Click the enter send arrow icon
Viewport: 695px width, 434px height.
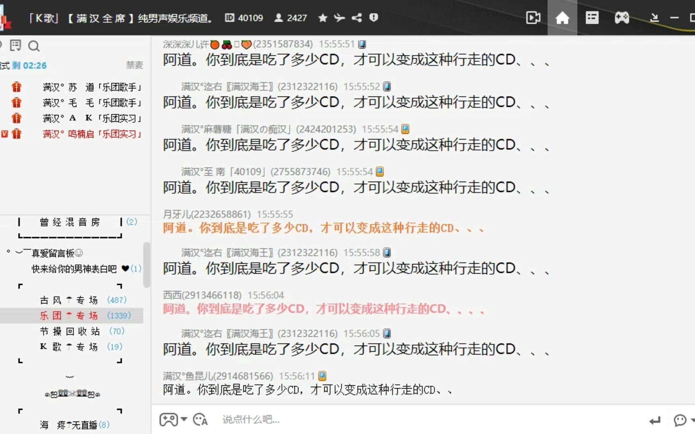(x=655, y=421)
